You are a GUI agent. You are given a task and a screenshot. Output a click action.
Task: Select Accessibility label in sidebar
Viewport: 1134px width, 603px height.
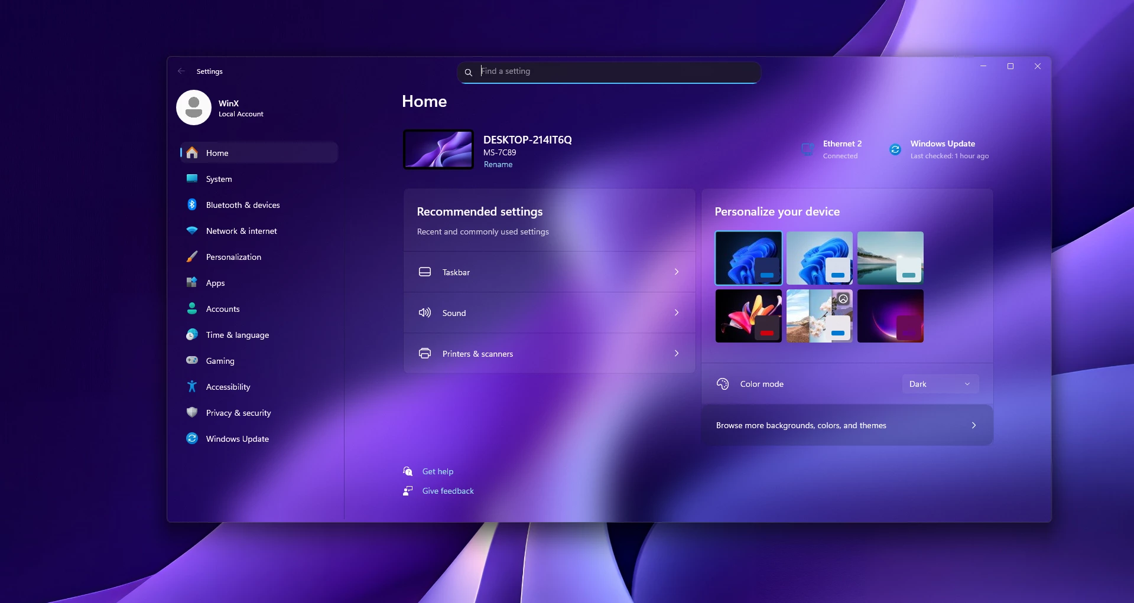coord(228,387)
